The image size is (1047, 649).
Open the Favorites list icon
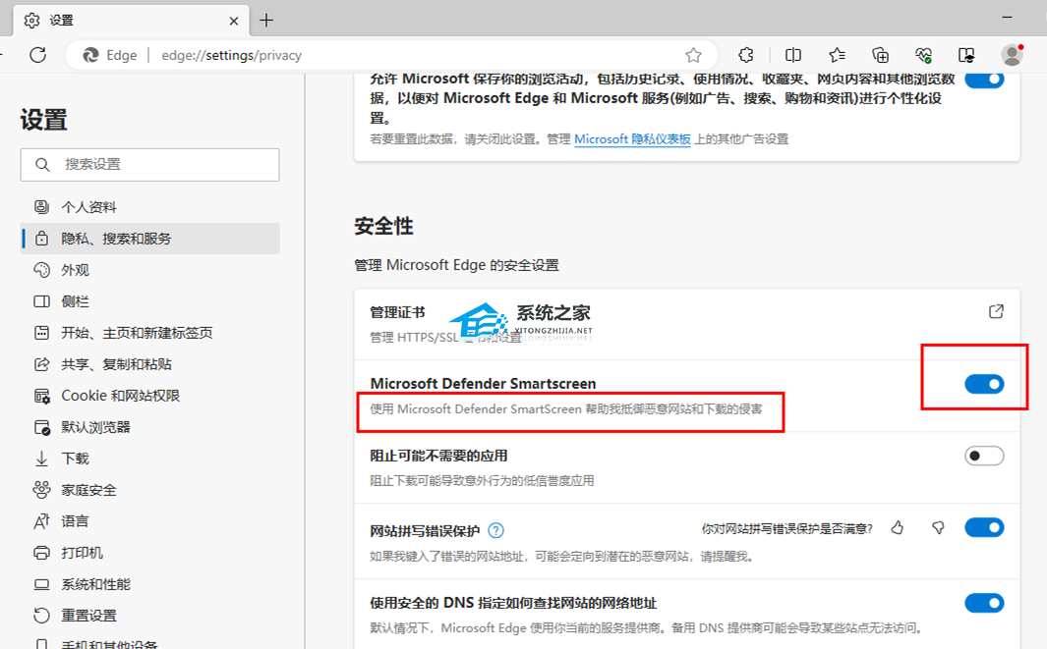[x=837, y=55]
